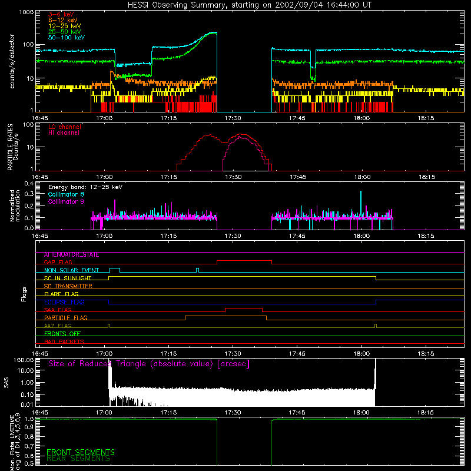Select the 'Collimator 8' legend label
This screenshot has height=471, width=471.
coord(66,194)
